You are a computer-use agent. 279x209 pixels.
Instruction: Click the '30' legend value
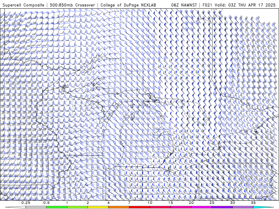click(233, 203)
